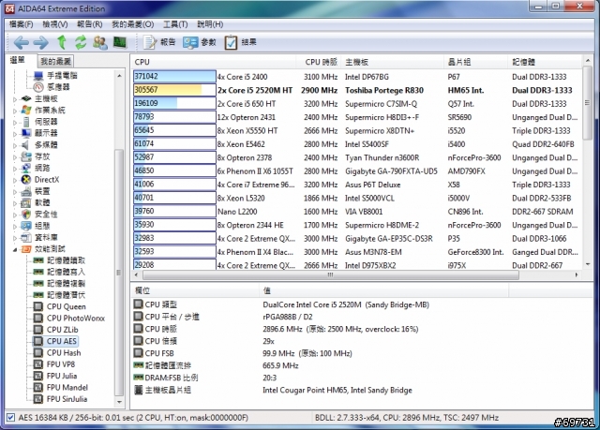
Task: Sort by the 主機板 column header
Action: [394, 62]
